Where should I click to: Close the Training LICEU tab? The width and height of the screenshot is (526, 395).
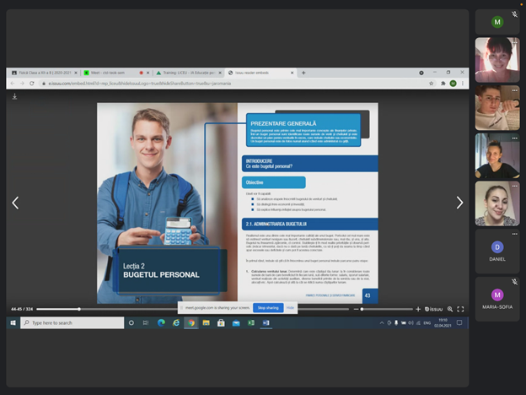click(220, 73)
